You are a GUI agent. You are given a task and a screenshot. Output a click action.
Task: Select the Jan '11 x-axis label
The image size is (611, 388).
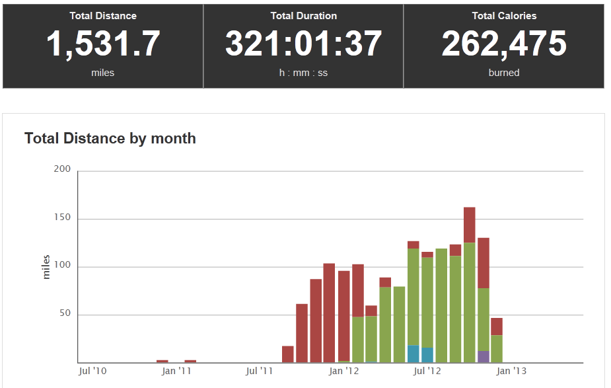tap(176, 371)
